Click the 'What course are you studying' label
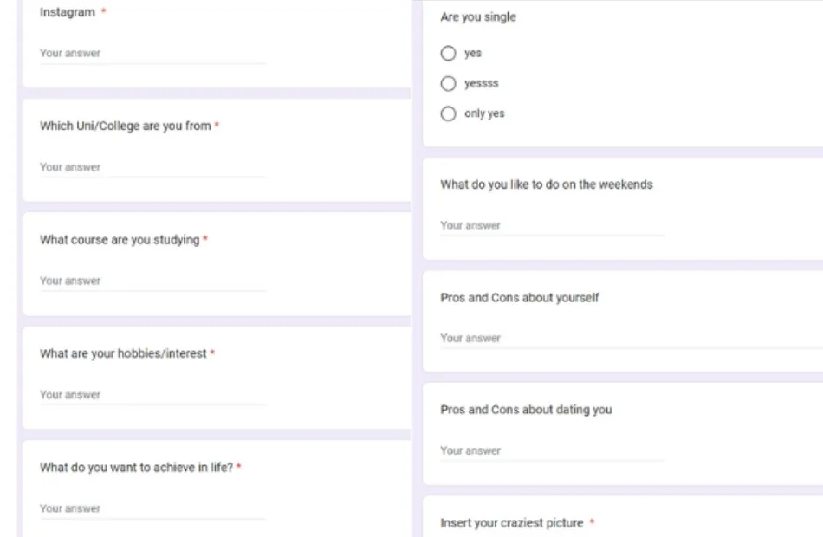Screen dimensions: 823x537 (120, 240)
